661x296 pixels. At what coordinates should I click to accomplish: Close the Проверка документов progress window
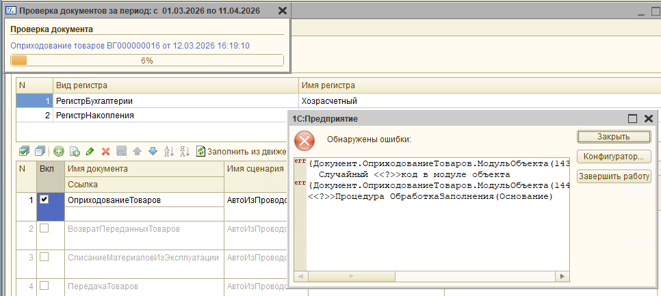pos(283,10)
